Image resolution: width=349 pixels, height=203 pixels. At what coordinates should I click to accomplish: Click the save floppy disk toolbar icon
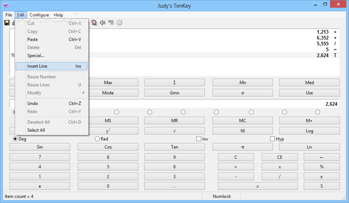click(x=7, y=23)
